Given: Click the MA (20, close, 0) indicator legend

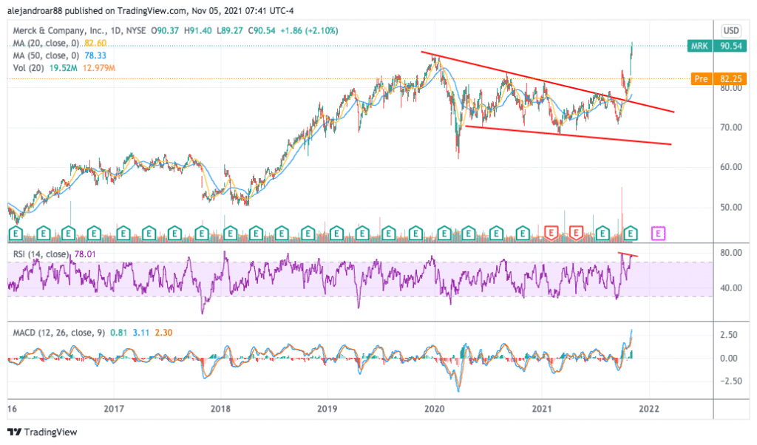Looking at the screenshot, I should pyautogui.click(x=46, y=43).
